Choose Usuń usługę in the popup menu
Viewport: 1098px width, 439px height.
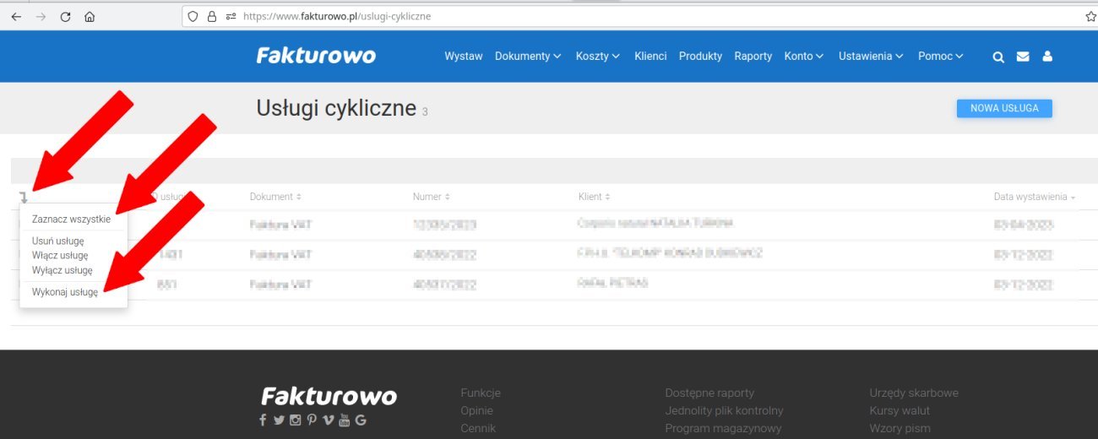coord(58,241)
